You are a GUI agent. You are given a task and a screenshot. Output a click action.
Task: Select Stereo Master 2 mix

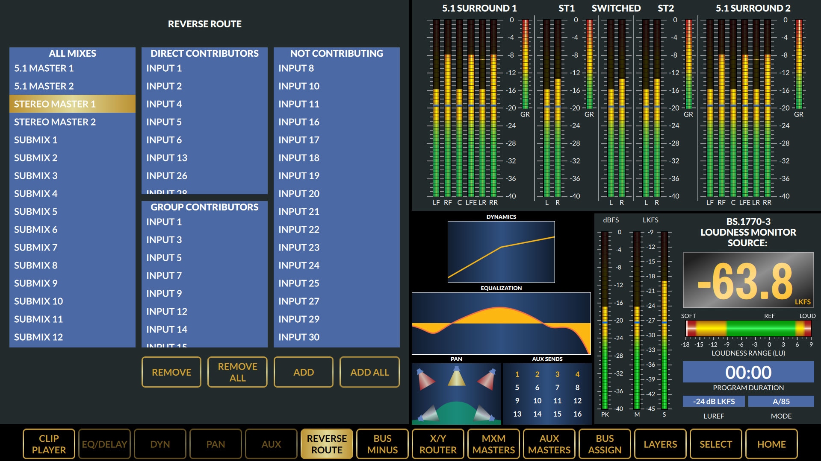pyautogui.click(x=72, y=122)
